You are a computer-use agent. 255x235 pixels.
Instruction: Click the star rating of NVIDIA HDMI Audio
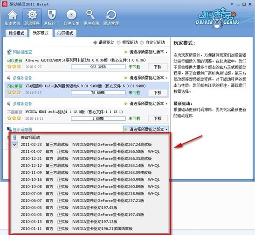tap(14, 118)
